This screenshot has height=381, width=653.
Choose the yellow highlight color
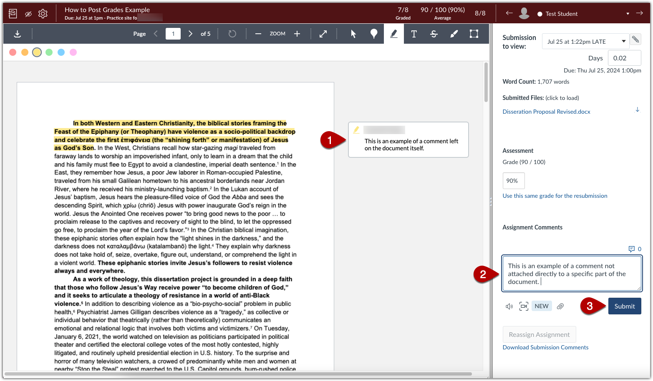tap(37, 52)
